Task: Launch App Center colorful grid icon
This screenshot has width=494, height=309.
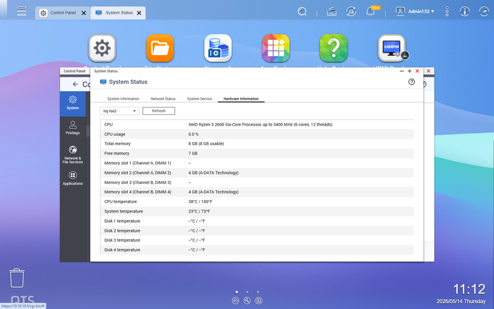Action: (x=275, y=48)
